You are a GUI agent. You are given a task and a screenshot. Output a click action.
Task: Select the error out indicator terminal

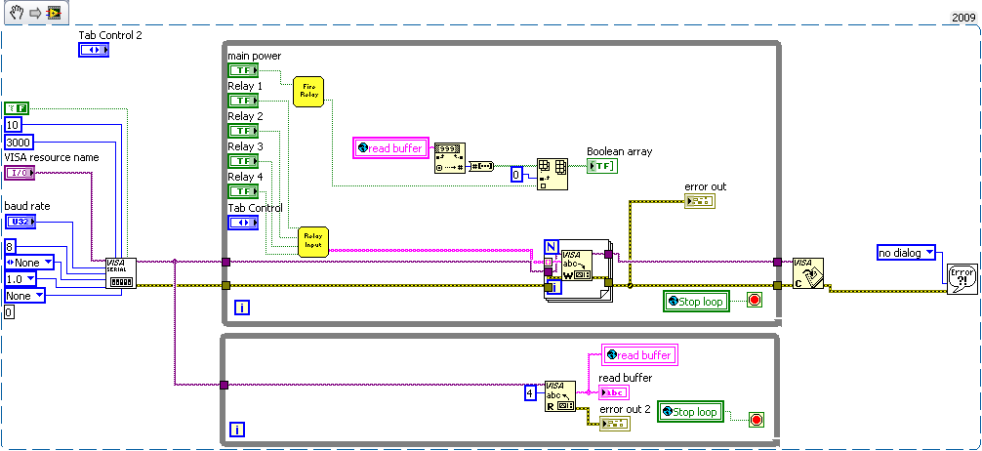click(700, 201)
